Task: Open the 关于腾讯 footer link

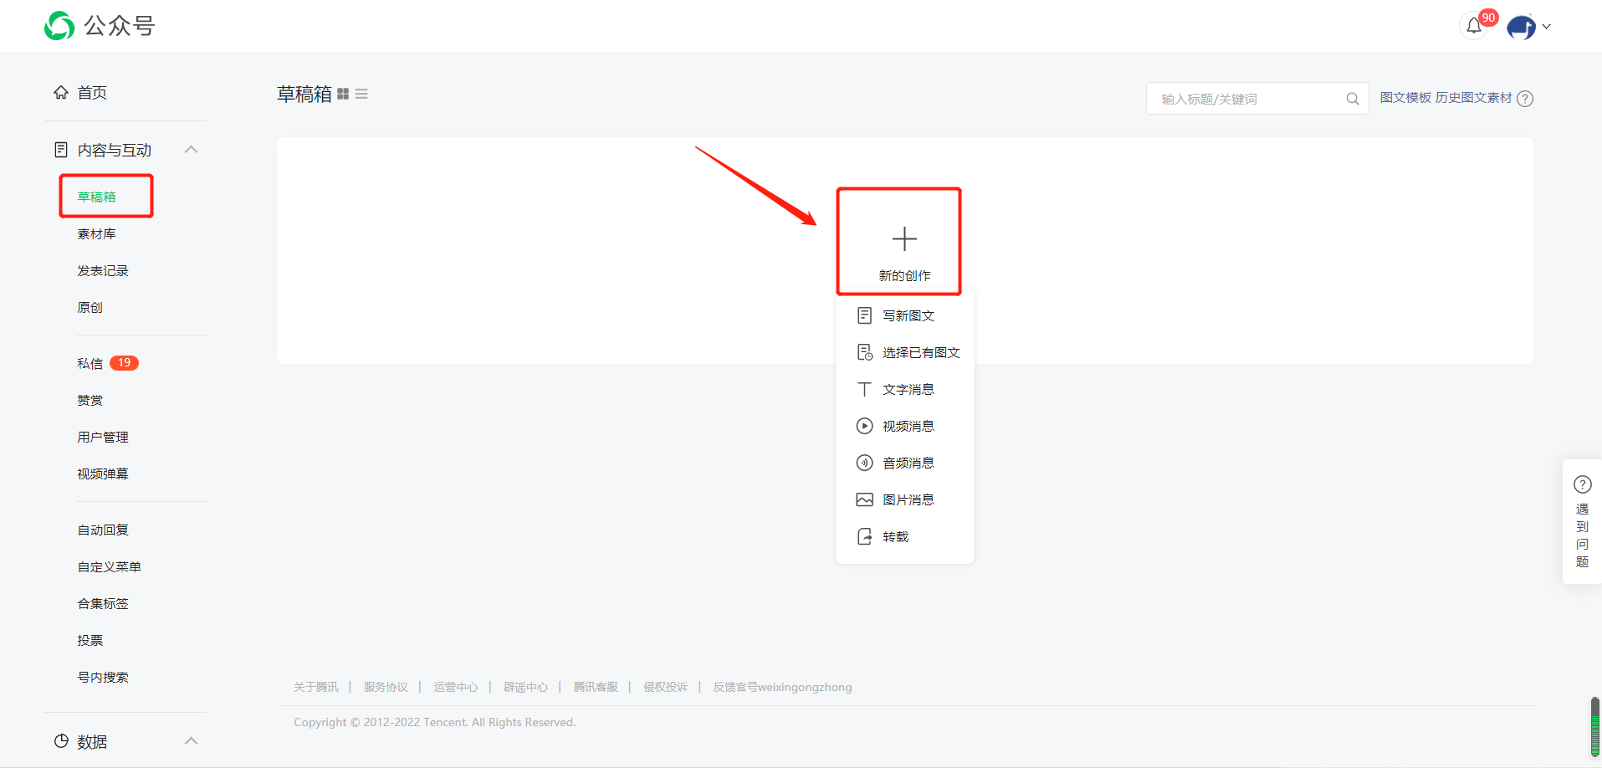Action: (x=316, y=687)
